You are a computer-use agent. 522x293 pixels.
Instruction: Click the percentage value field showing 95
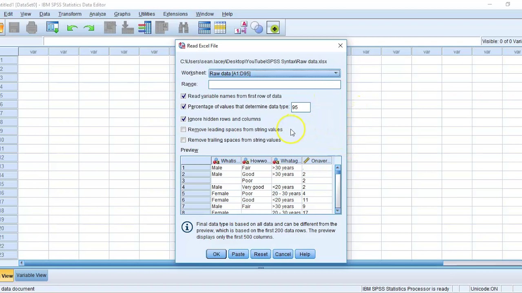[301, 107]
